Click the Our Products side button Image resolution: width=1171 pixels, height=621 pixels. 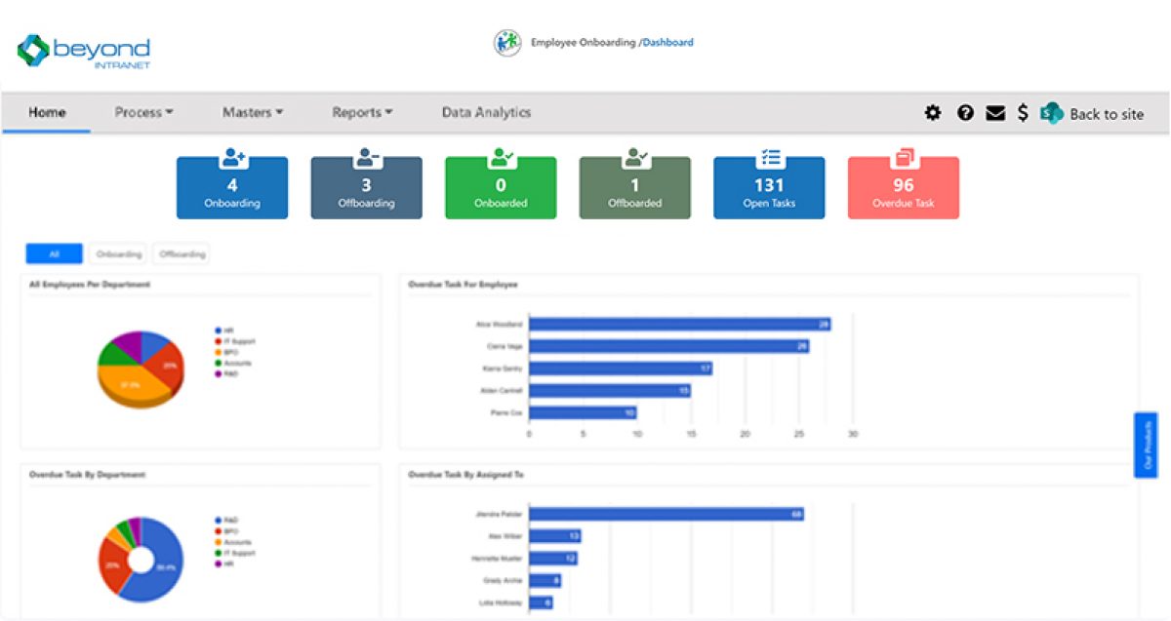tap(1146, 445)
